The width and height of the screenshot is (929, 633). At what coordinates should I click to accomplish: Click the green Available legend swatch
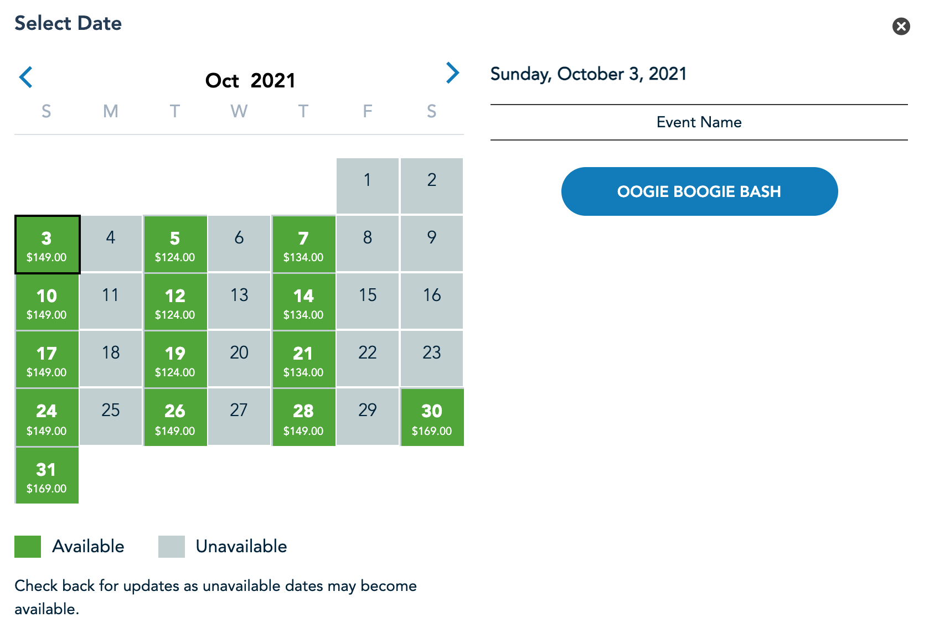pyautogui.click(x=28, y=547)
